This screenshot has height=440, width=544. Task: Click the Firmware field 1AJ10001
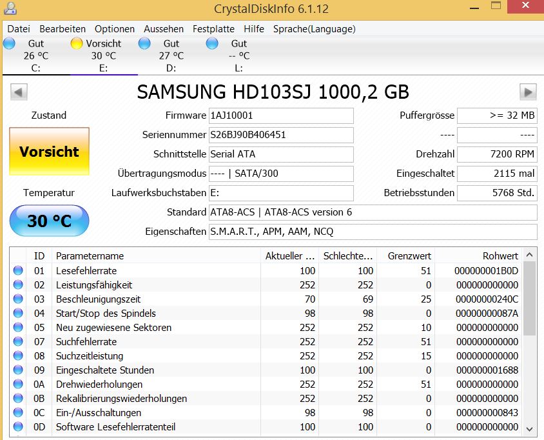click(x=281, y=115)
